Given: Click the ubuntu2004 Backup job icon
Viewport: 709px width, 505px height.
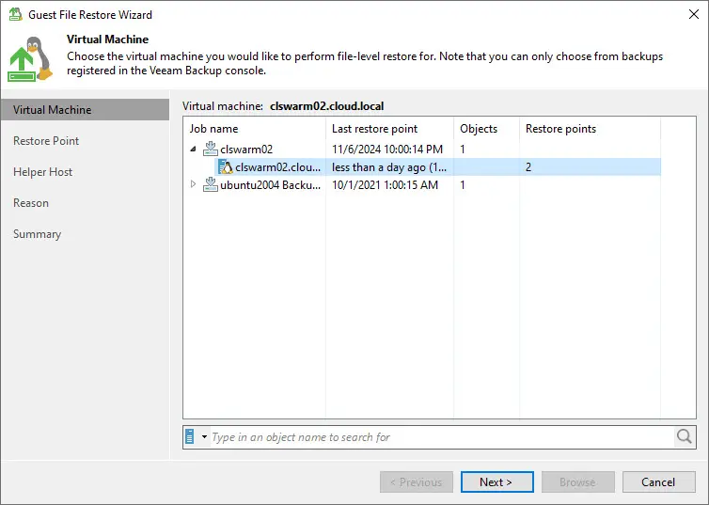Looking at the screenshot, I should pyautogui.click(x=211, y=184).
